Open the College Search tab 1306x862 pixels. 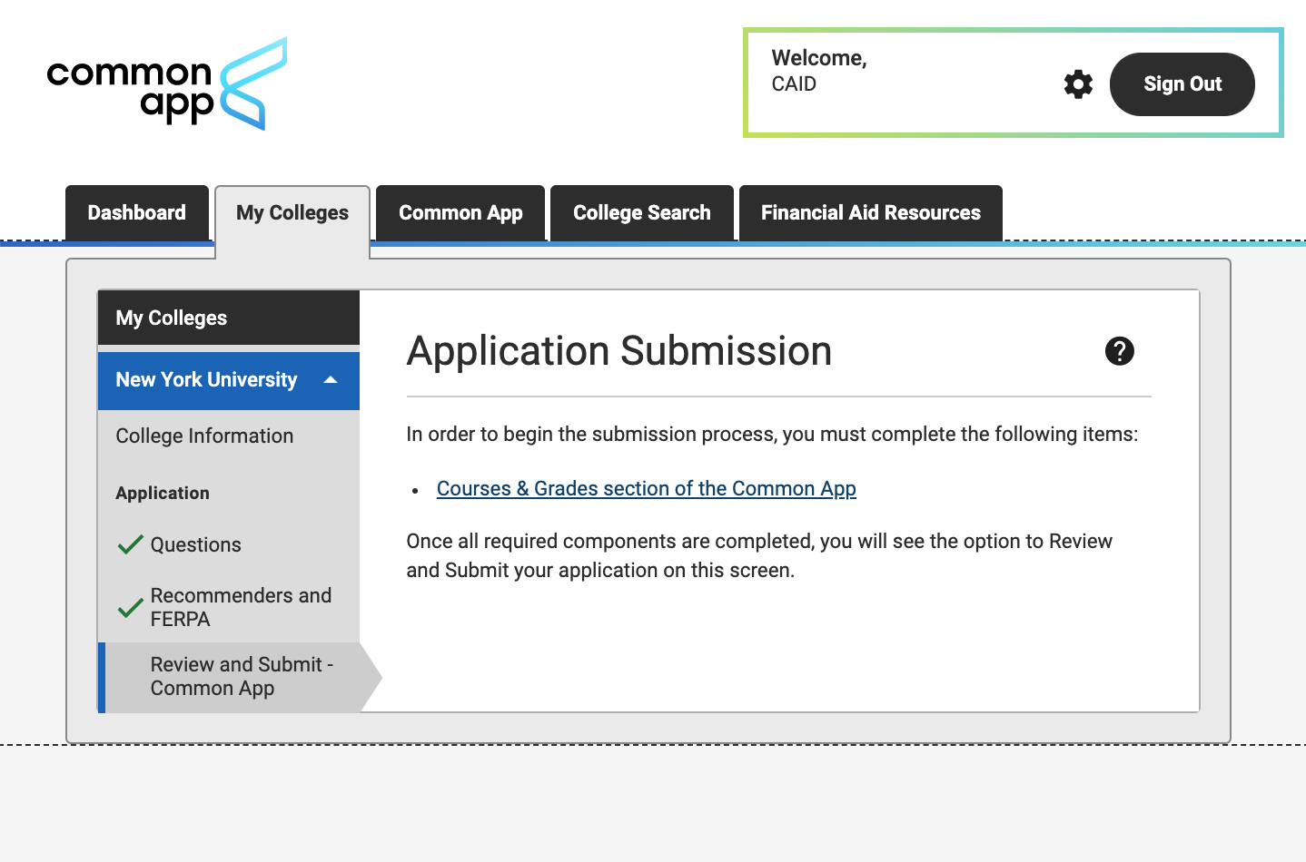pos(641,212)
